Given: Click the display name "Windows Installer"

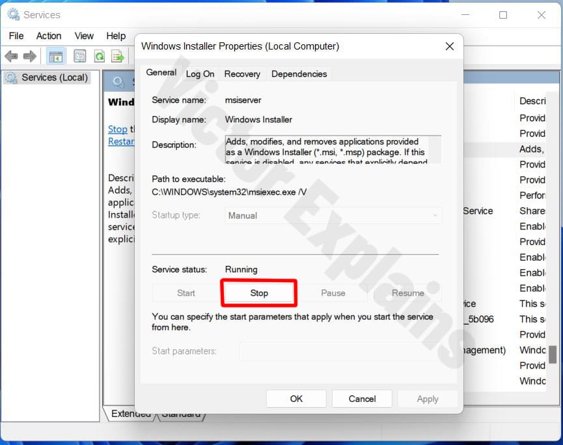Looking at the screenshot, I should click(x=258, y=120).
